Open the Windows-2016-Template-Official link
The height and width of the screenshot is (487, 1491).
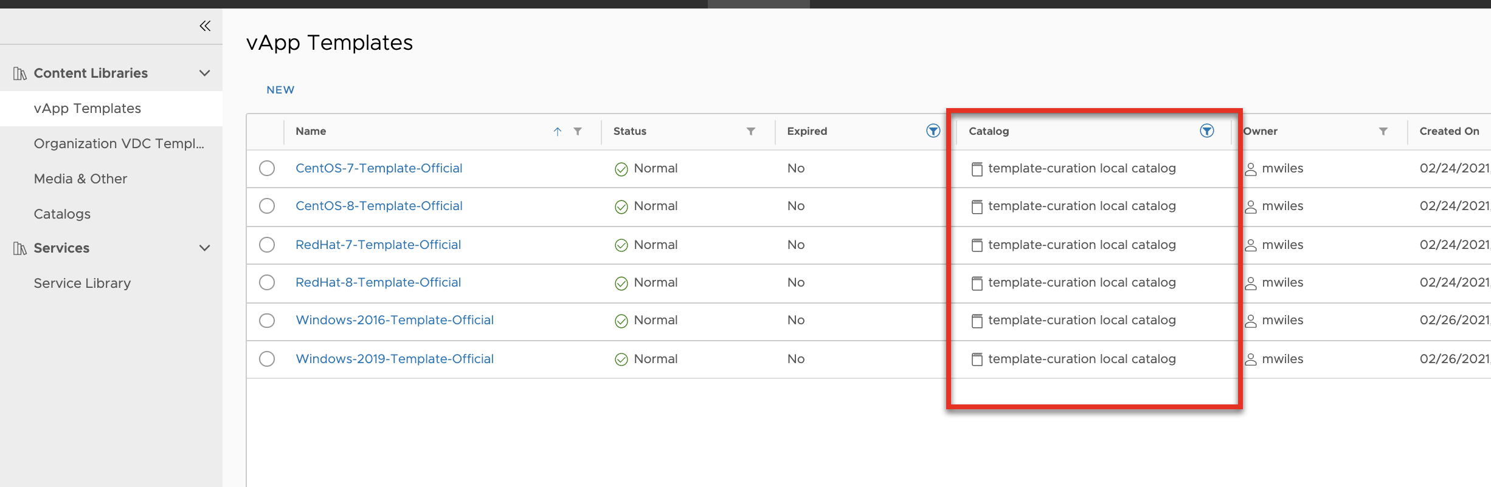[394, 320]
